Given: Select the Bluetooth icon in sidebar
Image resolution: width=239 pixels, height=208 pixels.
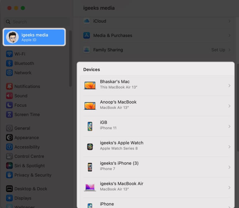Looking at the screenshot, I should click(x=9, y=63).
